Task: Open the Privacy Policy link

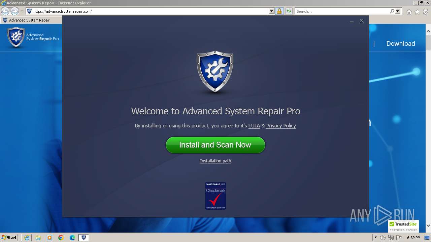Action: [281, 126]
